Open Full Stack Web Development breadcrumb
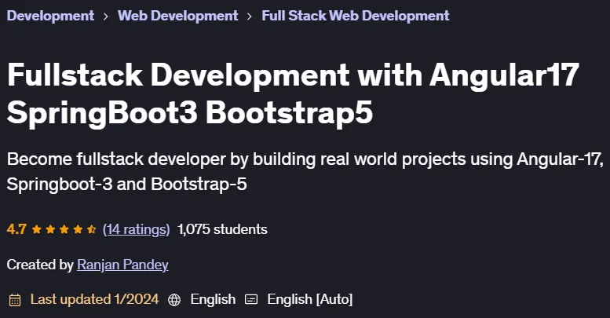The width and height of the screenshot is (610, 318). coord(356,16)
